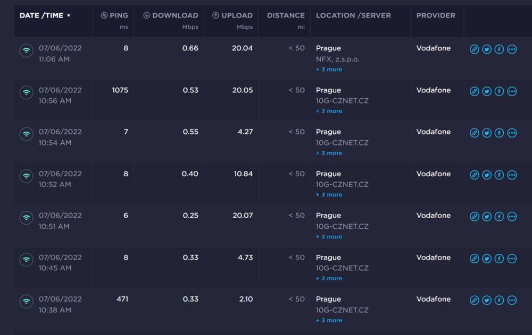Expand '+ 3 more' for the 10:38 AM result
The height and width of the screenshot is (335, 532).
tap(329, 320)
